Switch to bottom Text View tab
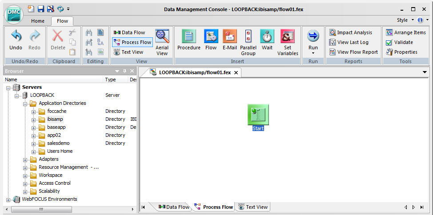 (x=253, y=207)
